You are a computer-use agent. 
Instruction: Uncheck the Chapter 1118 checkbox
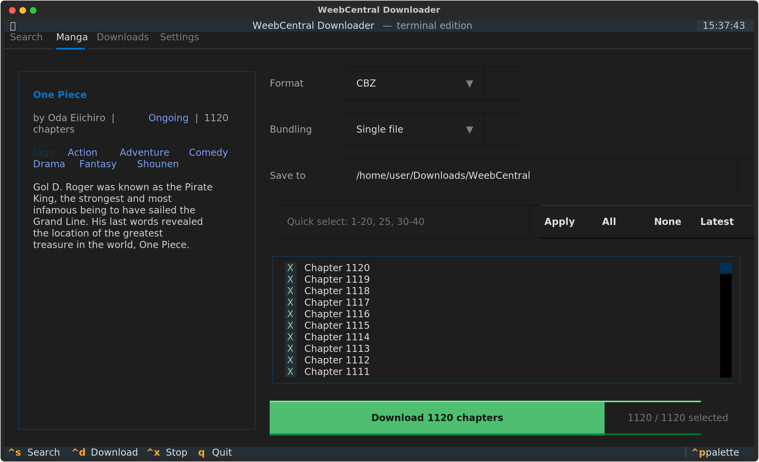(x=290, y=291)
